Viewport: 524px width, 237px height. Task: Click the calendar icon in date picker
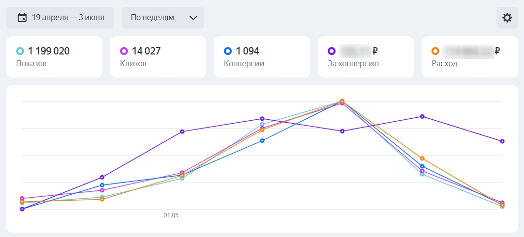pos(22,18)
